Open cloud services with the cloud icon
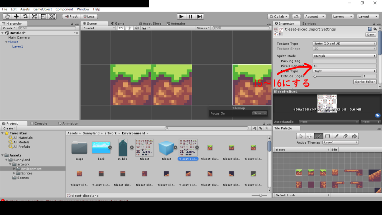 click(296, 16)
